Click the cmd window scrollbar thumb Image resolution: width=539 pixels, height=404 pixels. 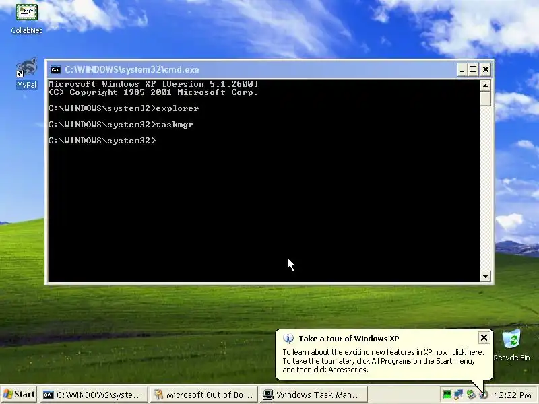coord(485,98)
